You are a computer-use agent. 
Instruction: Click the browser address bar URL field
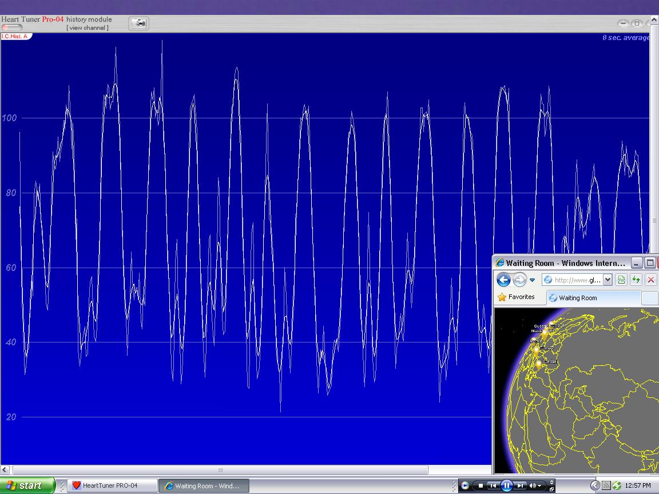(573, 280)
